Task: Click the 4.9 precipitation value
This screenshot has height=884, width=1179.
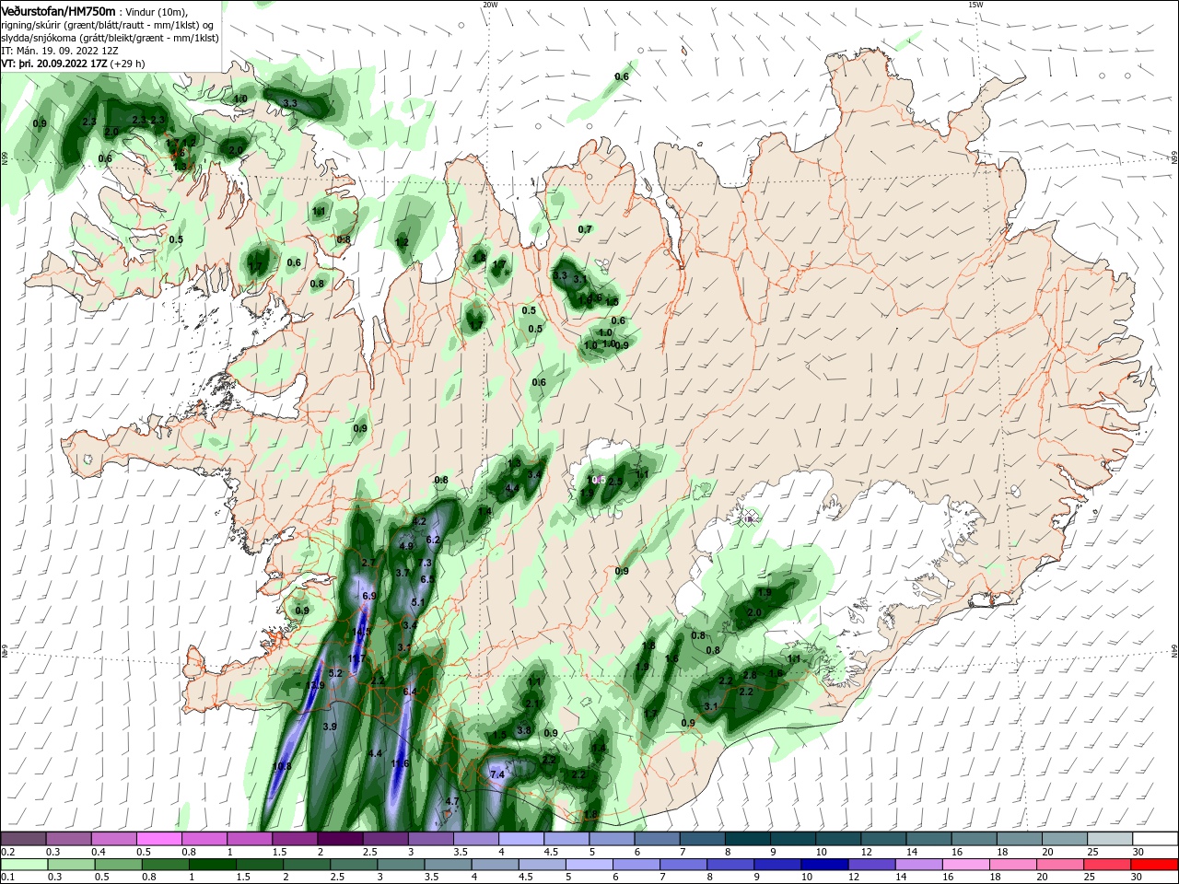Action: (x=405, y=546)
